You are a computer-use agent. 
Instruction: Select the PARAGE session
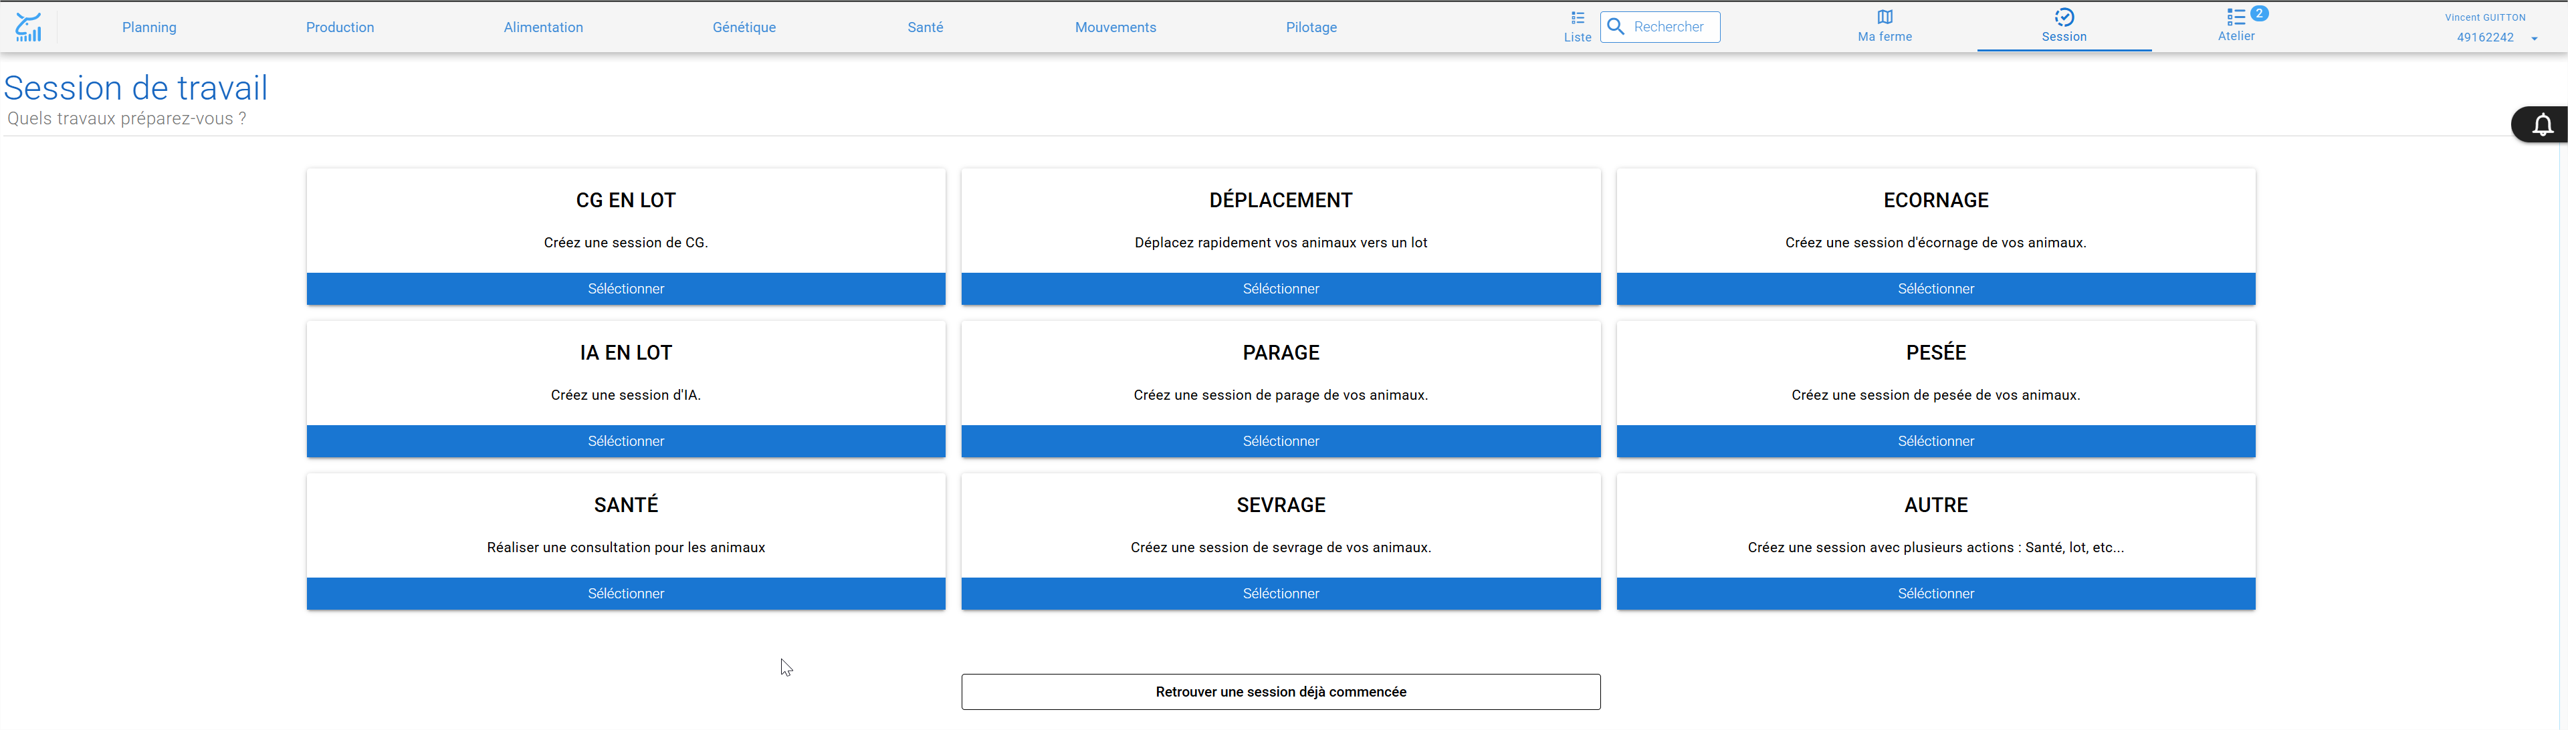(1281, 441)
